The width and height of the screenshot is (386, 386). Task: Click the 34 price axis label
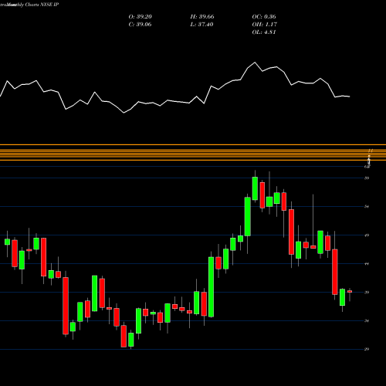point(367,321)
